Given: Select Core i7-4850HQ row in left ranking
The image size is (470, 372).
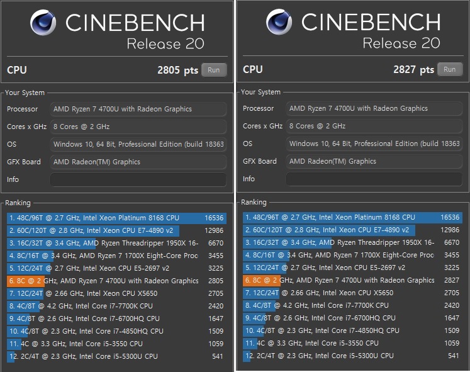Looking at the screenshot, I should 116,331.
